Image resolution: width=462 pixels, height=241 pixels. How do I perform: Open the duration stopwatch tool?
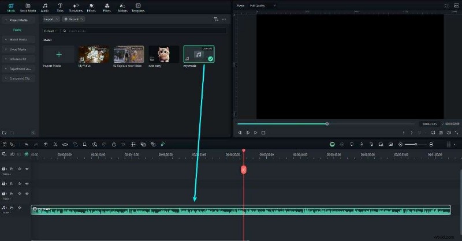pyautogui.click(x=114, y=145)
